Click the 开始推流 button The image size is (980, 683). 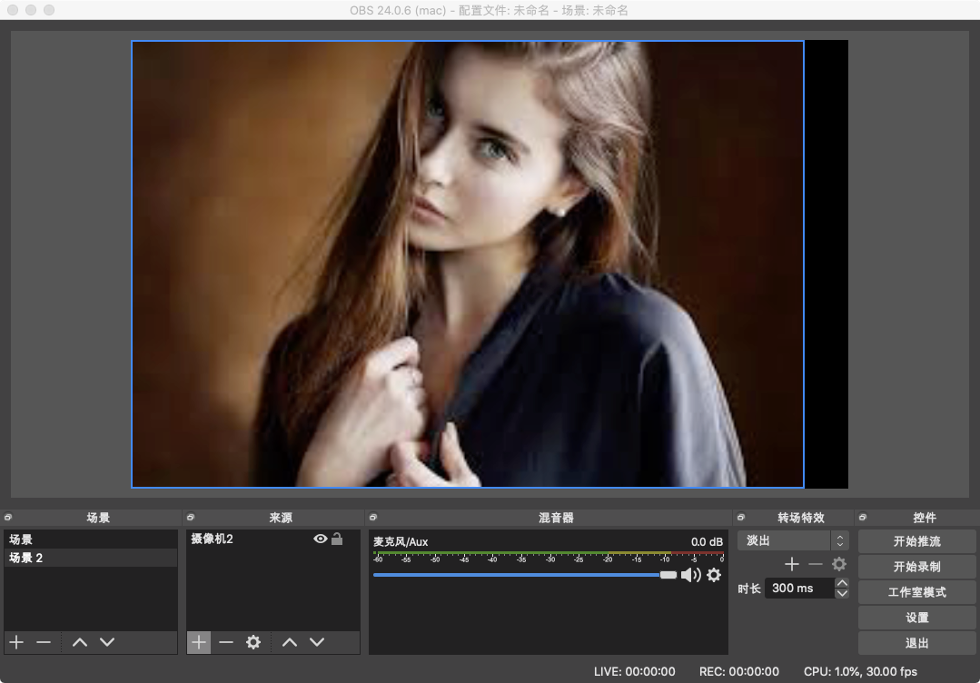coord(916,541)
